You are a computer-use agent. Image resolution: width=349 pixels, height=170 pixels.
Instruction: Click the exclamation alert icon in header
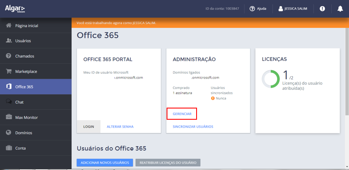(x=322, y=9)
